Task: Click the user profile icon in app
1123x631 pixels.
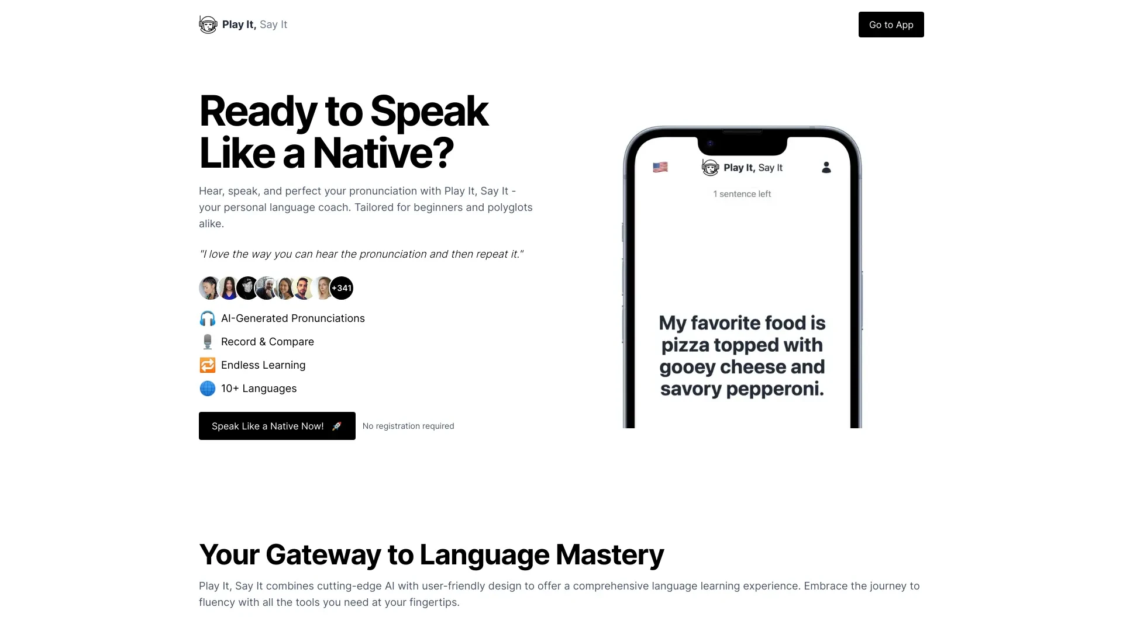Action: point(826,167)
